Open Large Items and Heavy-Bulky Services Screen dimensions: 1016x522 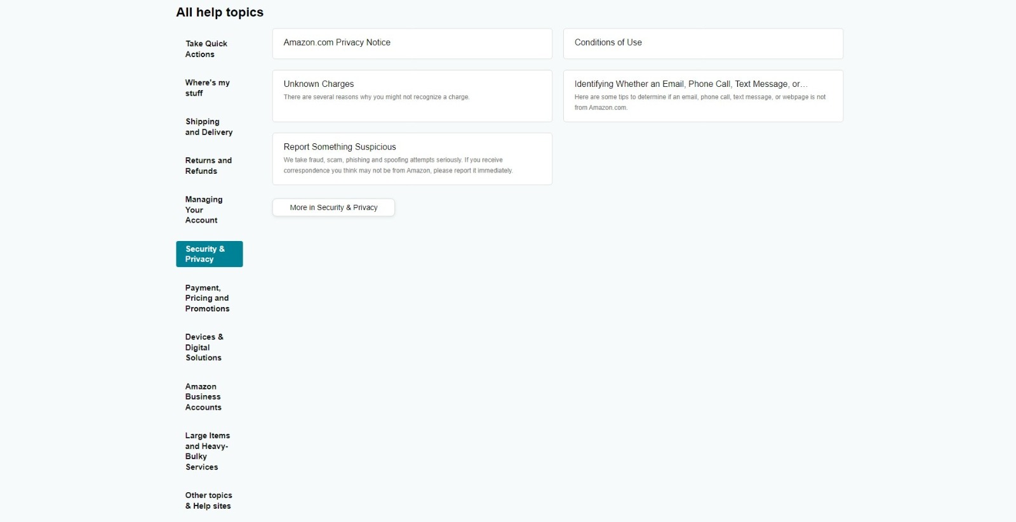click(207, 451)
